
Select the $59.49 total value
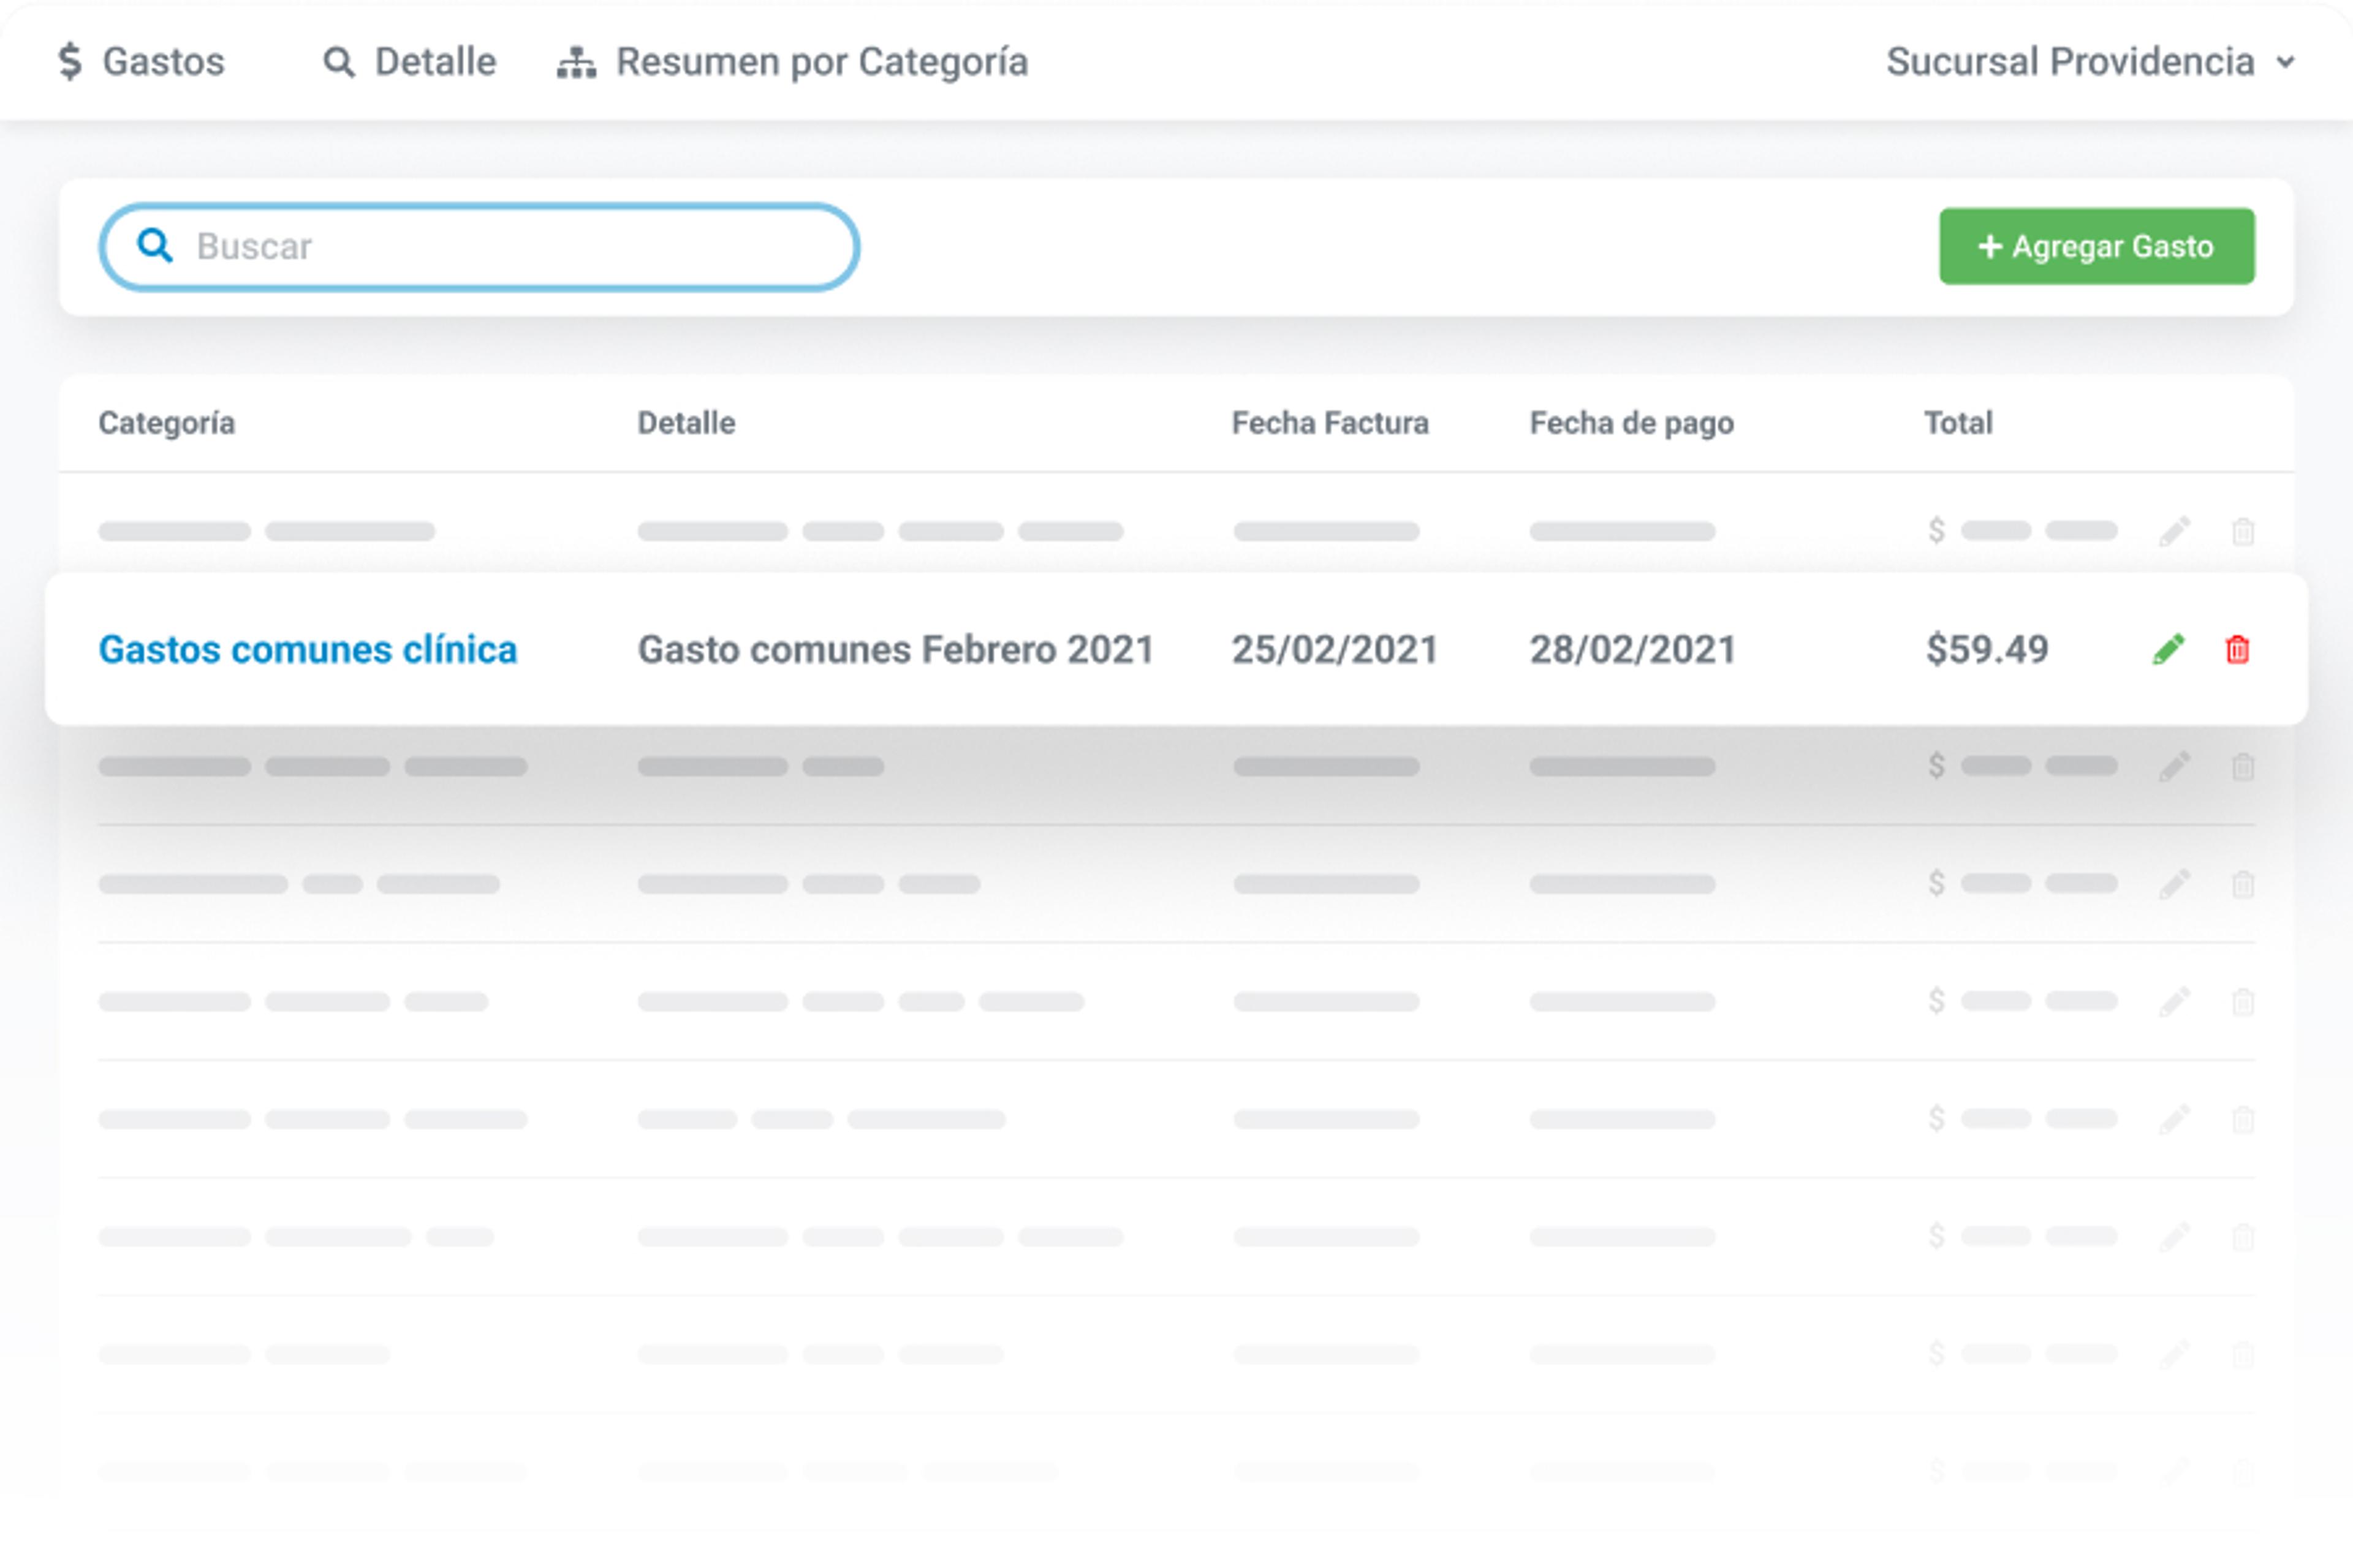coord(1988,650)
